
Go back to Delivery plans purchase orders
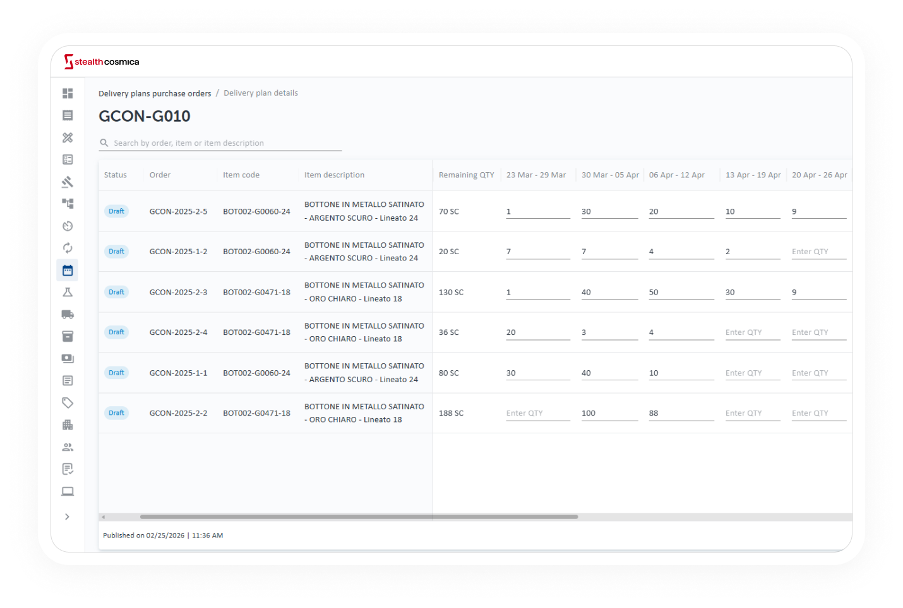click(155, 93)
